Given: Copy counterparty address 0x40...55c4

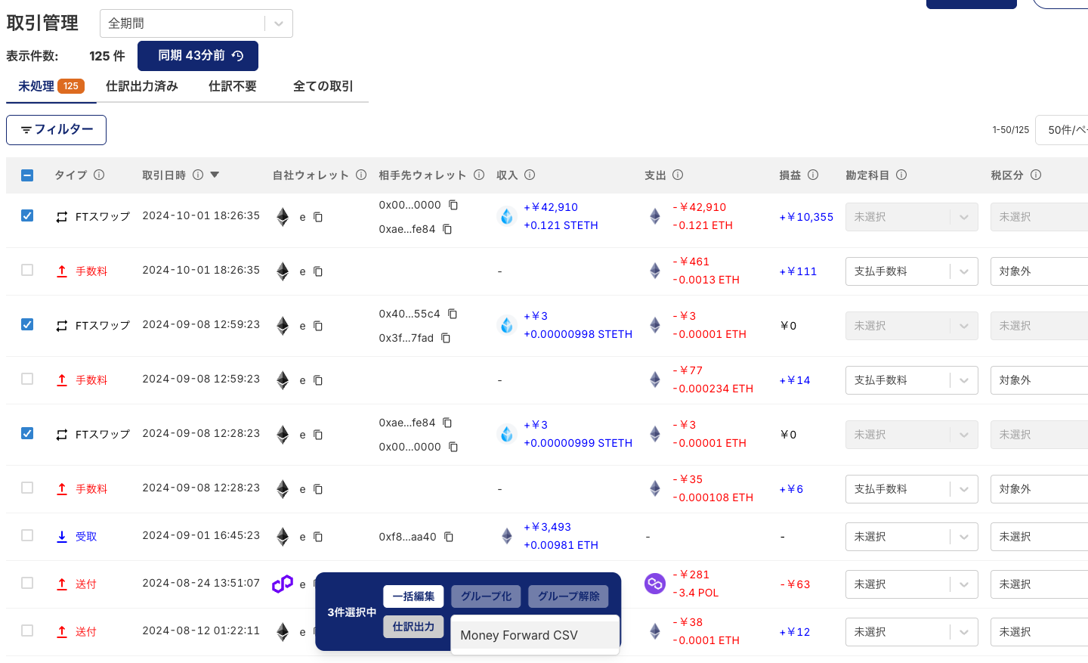Looking at the screenshot, I should coord(453,314).
